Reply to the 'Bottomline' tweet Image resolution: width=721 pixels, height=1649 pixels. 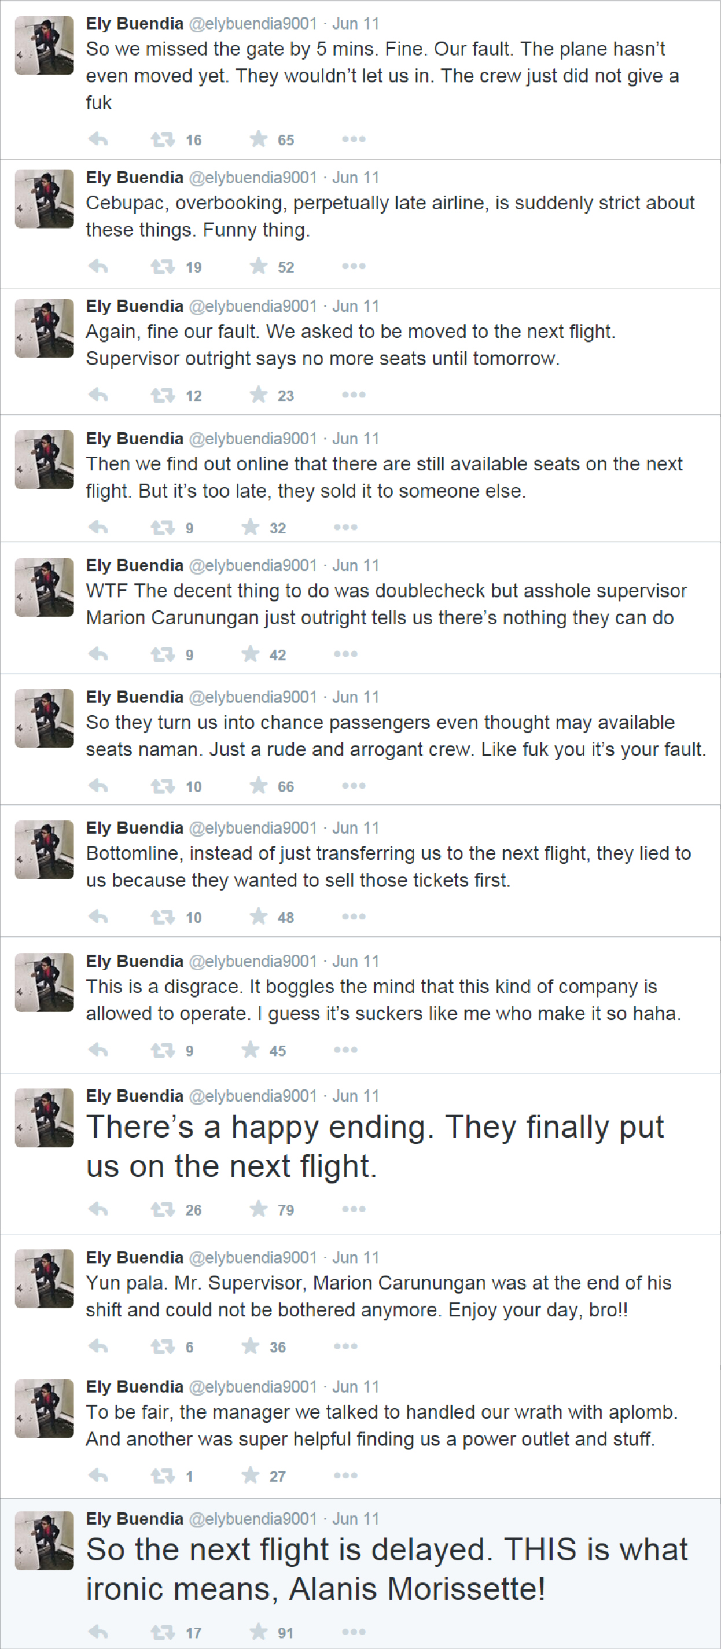(x=98, y=916)
